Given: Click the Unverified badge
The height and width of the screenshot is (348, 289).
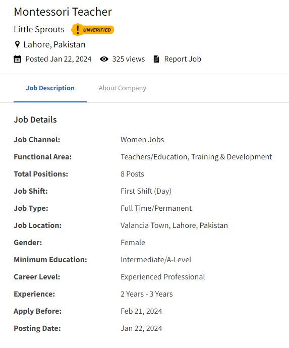Looking at the screenshot, I should [93, 30].
